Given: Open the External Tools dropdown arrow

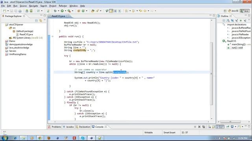Looking at the screenshot, I should (x=72, y=11).
